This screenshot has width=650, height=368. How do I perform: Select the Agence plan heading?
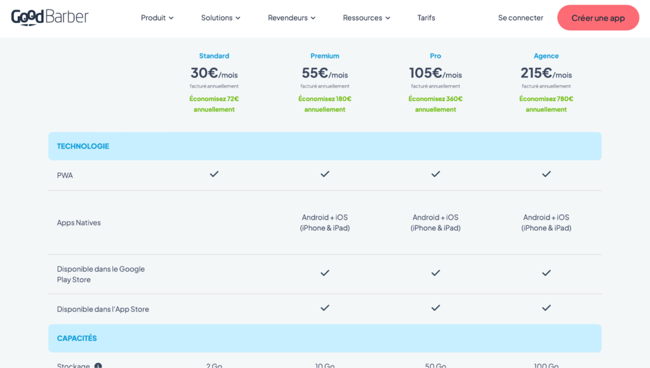click(x=546, y=56)
